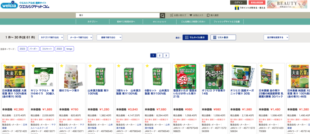Open purchase history (購入履歴)

213,15
